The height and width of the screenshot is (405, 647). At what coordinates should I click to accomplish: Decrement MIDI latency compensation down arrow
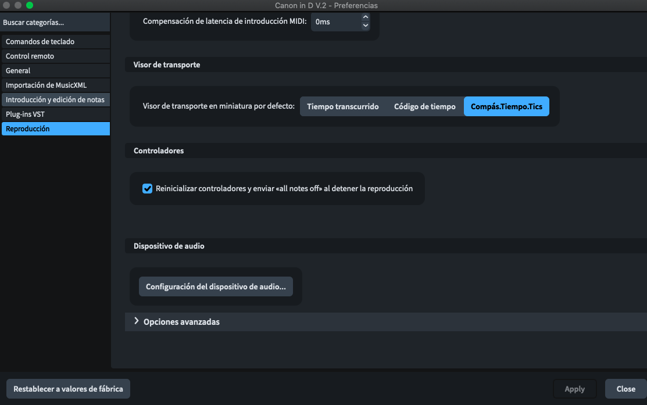coord(365,26)
